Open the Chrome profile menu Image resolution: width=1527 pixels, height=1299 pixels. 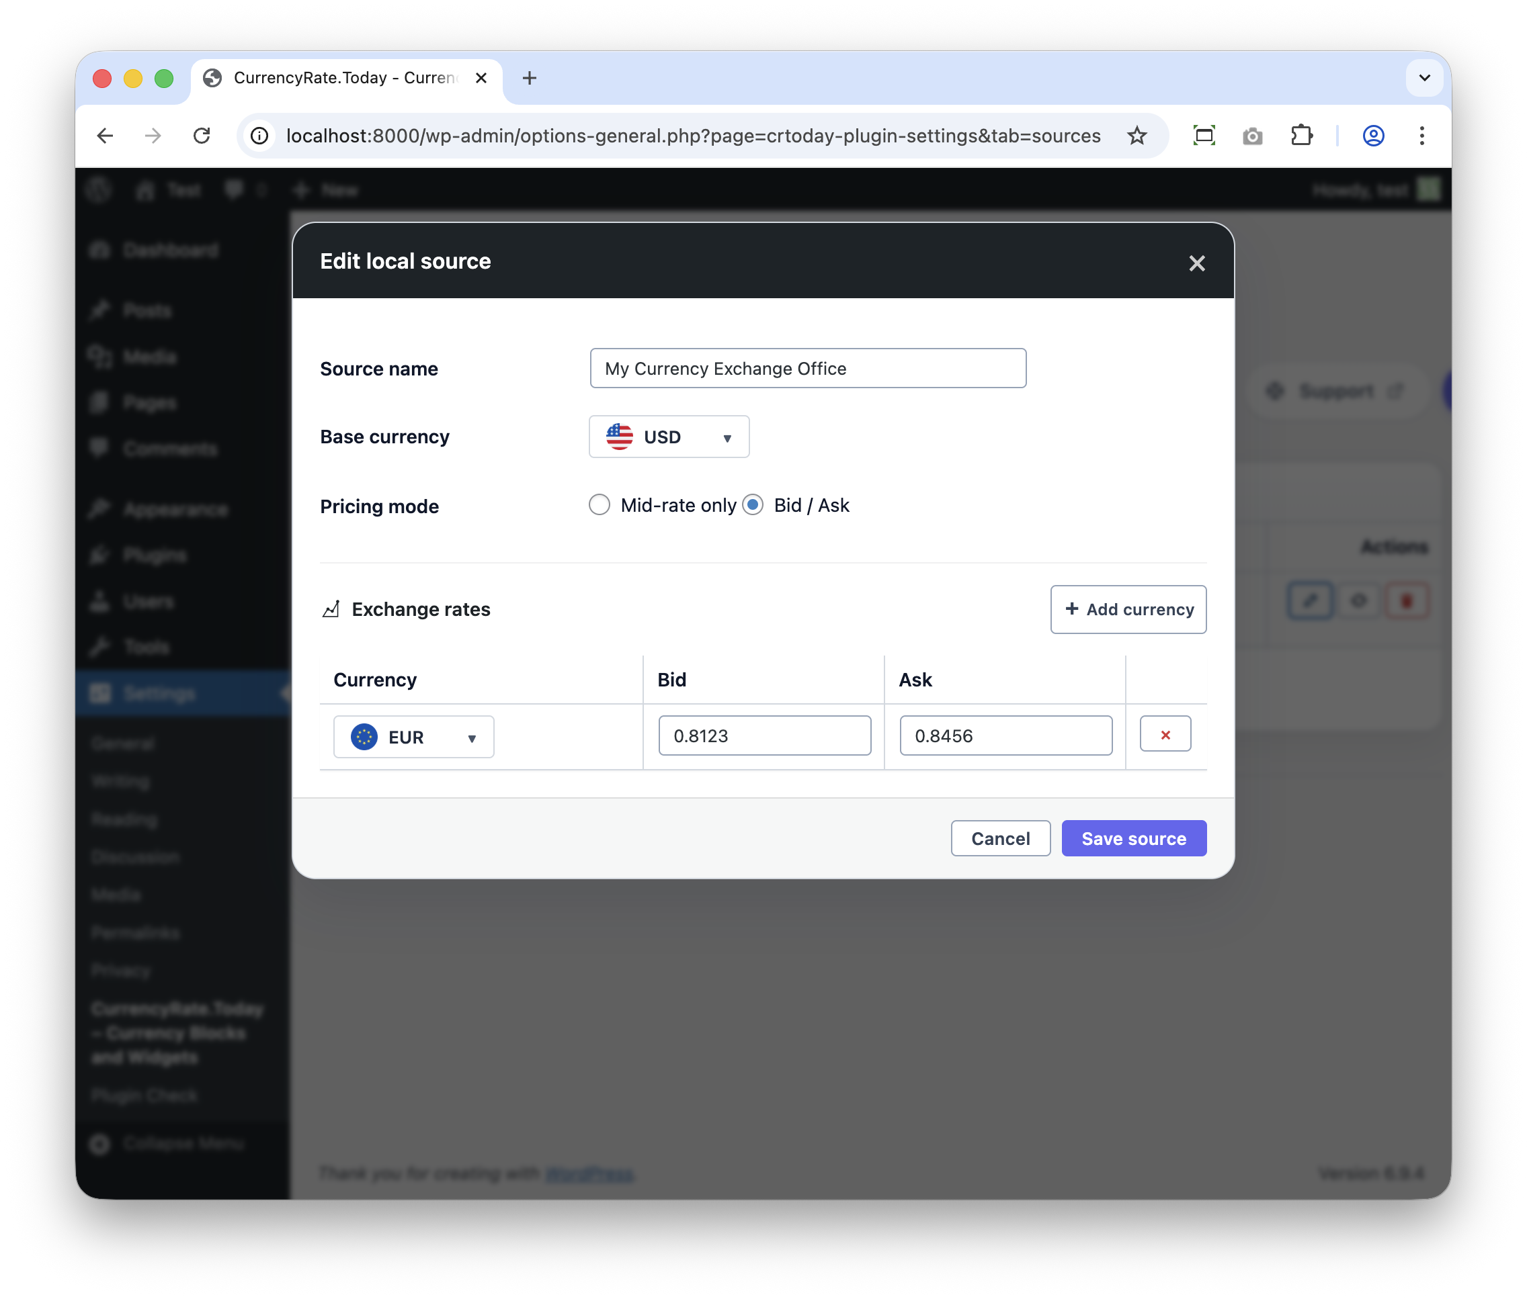(x=1372, y=136)
